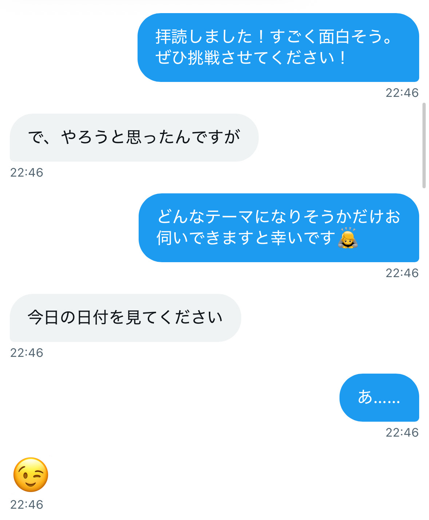Click the timestamp beneath the あ…… bubble
This screenshot has height=520, width=429.
(x=402, y=433)
